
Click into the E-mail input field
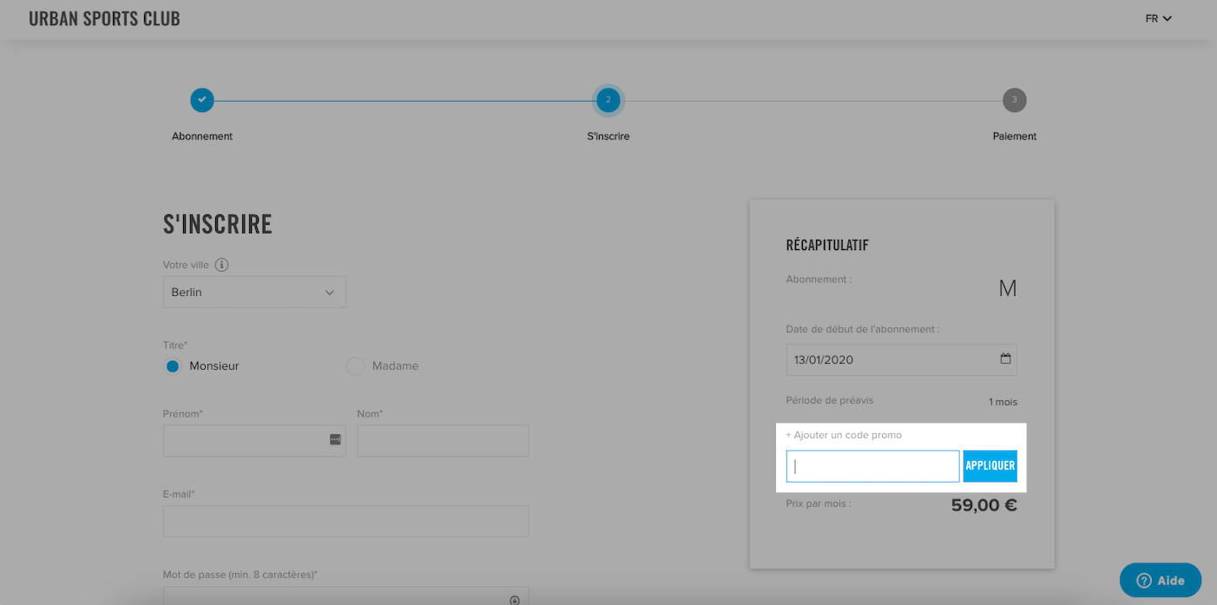345,522
